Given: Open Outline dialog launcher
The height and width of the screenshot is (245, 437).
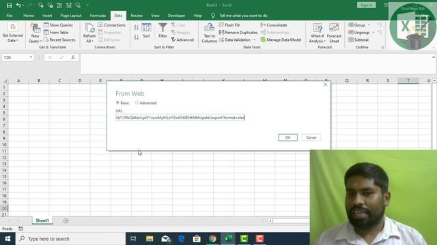Looking at the screenshot, I should tap(382, 48).
